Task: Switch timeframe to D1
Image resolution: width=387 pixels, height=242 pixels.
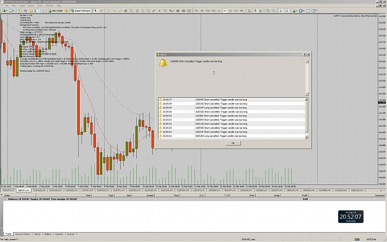Action: pyautogui.click(x=230, y=11)
